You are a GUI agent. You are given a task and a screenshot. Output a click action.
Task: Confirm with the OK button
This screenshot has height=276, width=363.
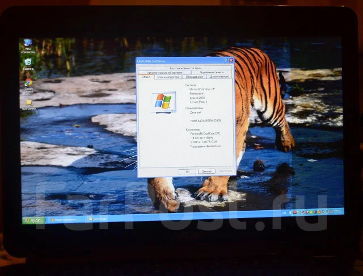187,172
